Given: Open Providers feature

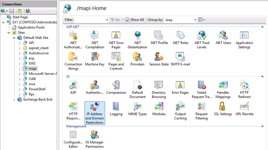Looking at the screenshot, I should (137, 59).
